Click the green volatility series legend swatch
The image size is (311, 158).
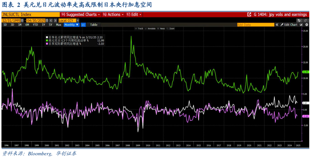[x=47, y=41]
